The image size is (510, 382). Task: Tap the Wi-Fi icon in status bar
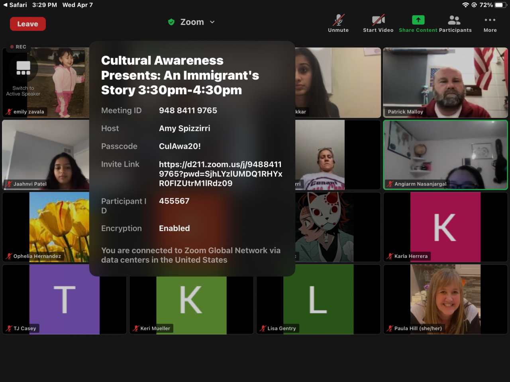pos(465,5)
